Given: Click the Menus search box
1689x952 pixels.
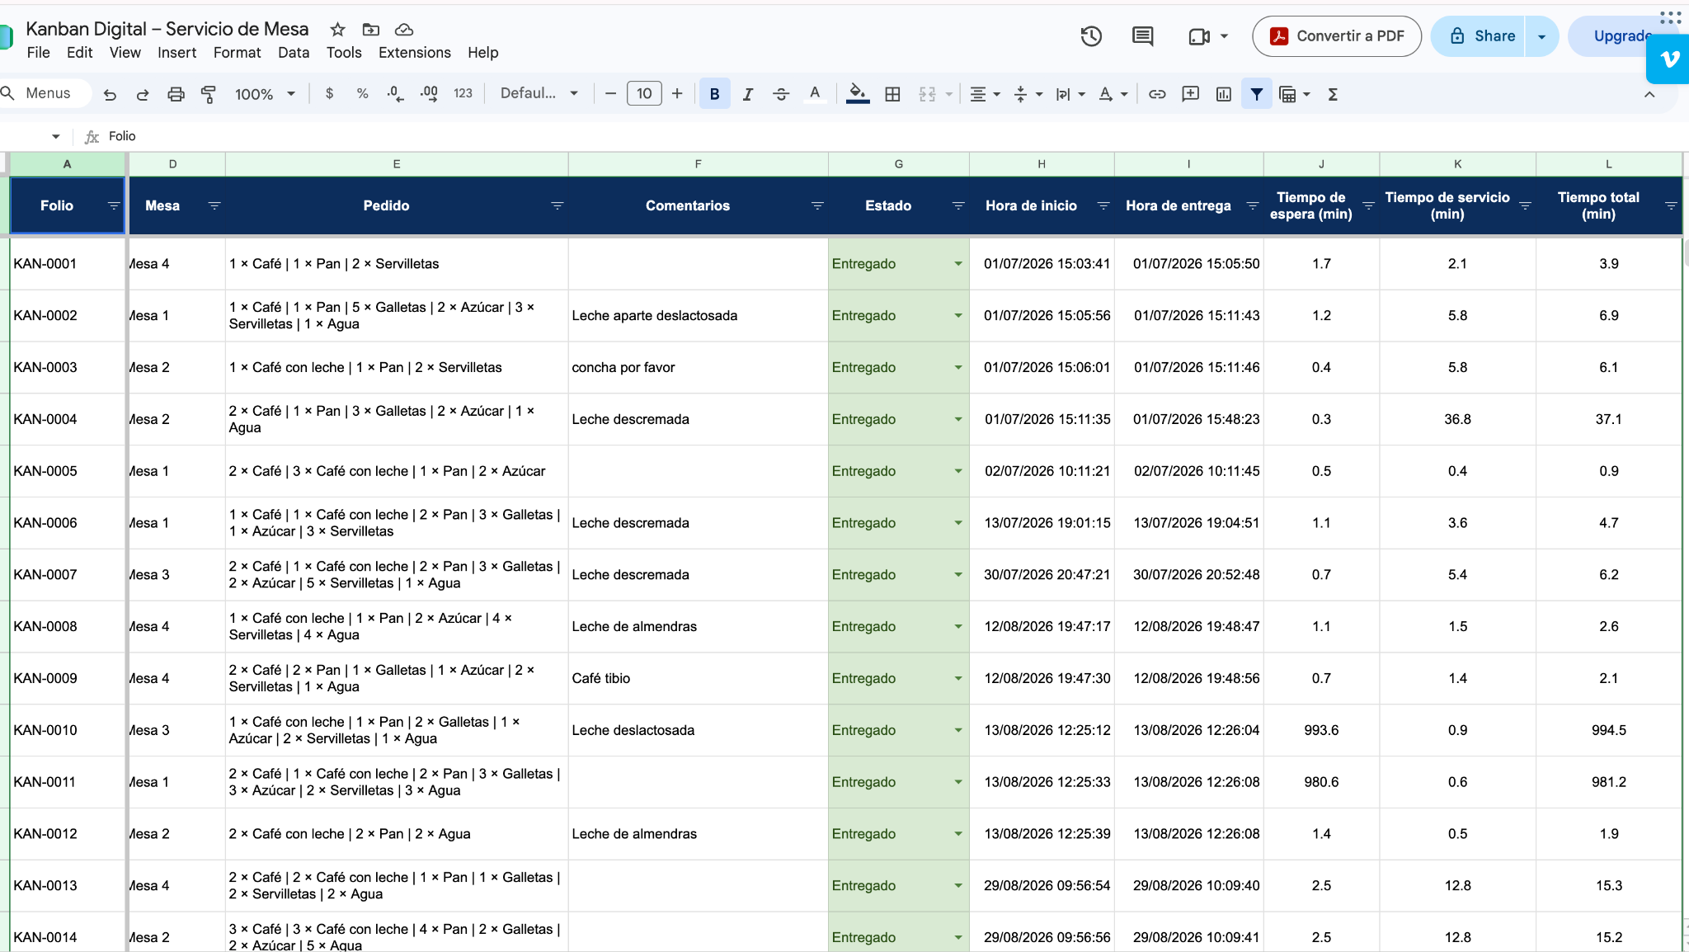Looking at the screenshot, I should click(46, 93).
